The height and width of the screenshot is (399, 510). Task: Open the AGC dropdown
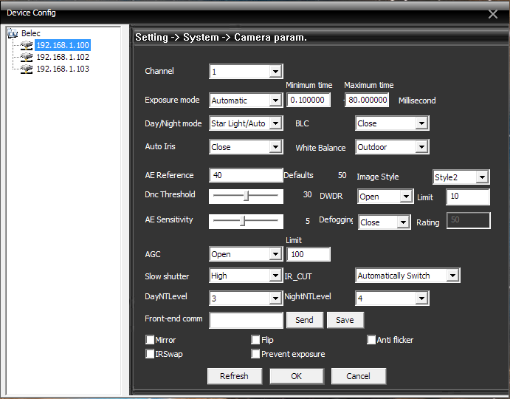[x=247, y=254]
